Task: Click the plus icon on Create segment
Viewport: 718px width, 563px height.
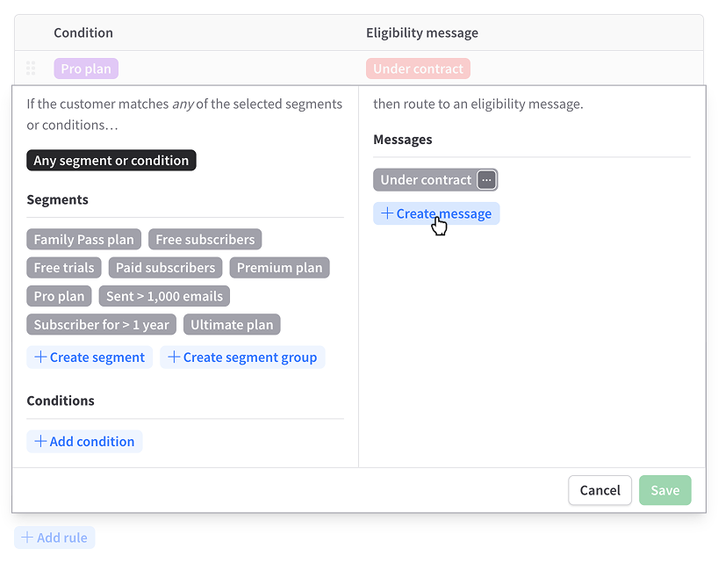Action: pos(39,357)
